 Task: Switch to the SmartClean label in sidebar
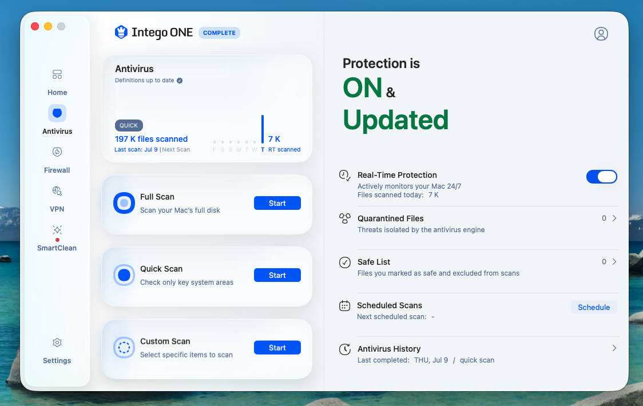(x=57, y=248)
